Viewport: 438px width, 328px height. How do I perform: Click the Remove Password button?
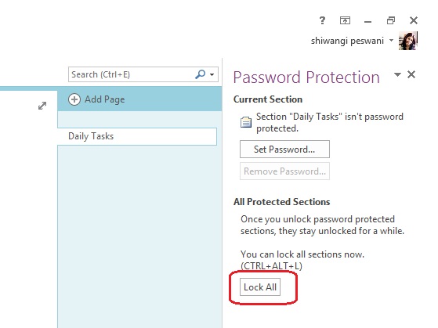[284, 171]
